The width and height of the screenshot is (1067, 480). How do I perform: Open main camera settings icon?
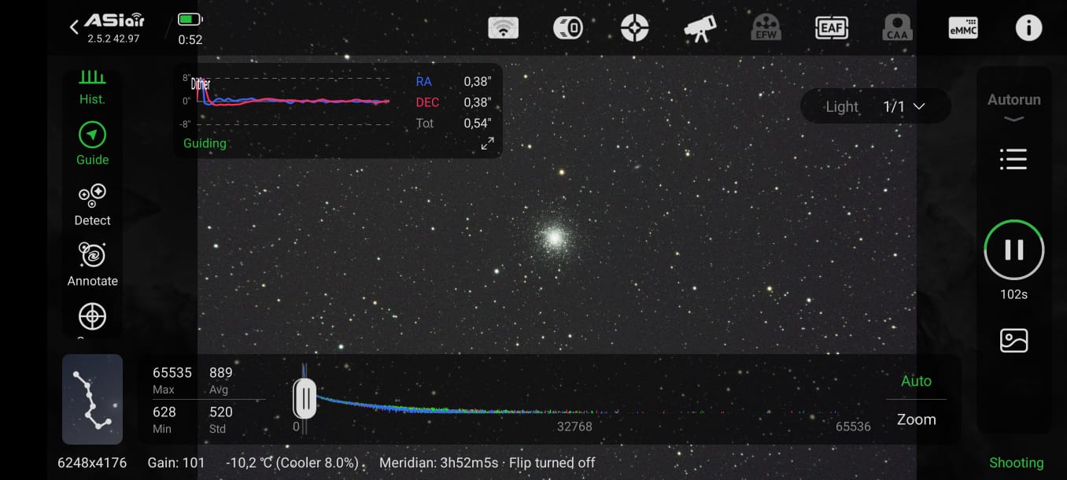(568, 28)
